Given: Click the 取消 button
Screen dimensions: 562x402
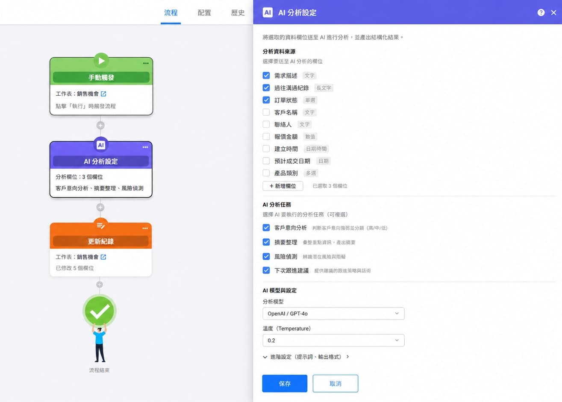Looking at the screenshot, I should pos(335,384).
